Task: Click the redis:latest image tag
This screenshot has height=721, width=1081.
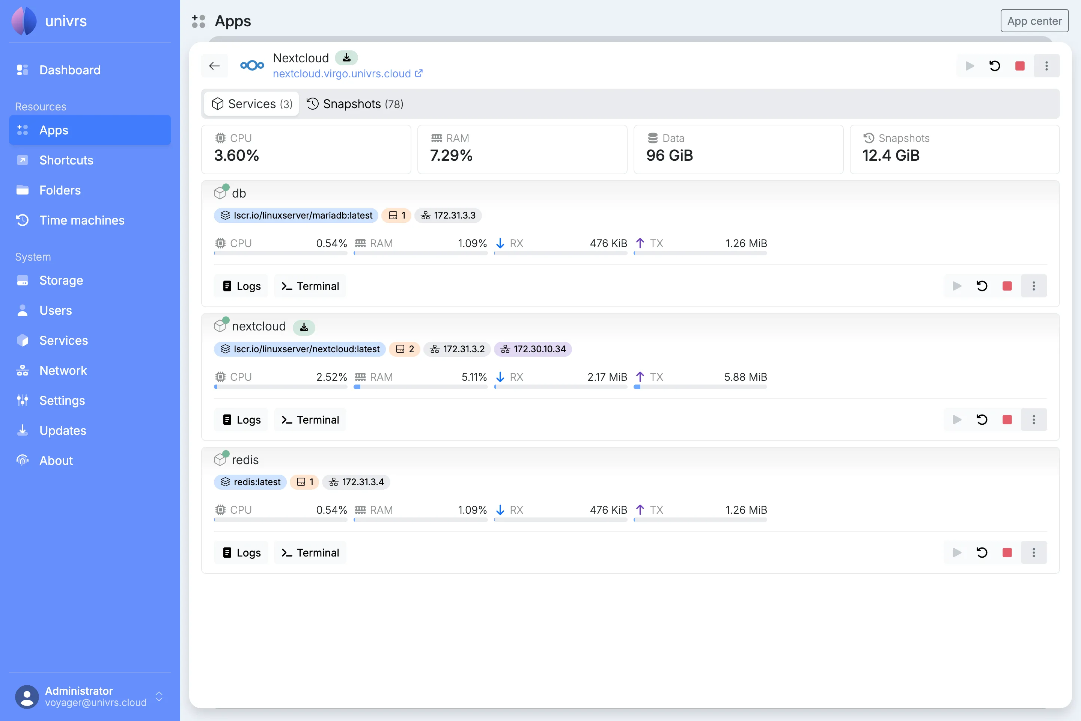Action: [250, 482]
